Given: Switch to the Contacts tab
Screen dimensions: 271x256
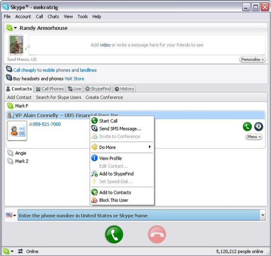Looking at the screenshot, I should click(19, 89).
